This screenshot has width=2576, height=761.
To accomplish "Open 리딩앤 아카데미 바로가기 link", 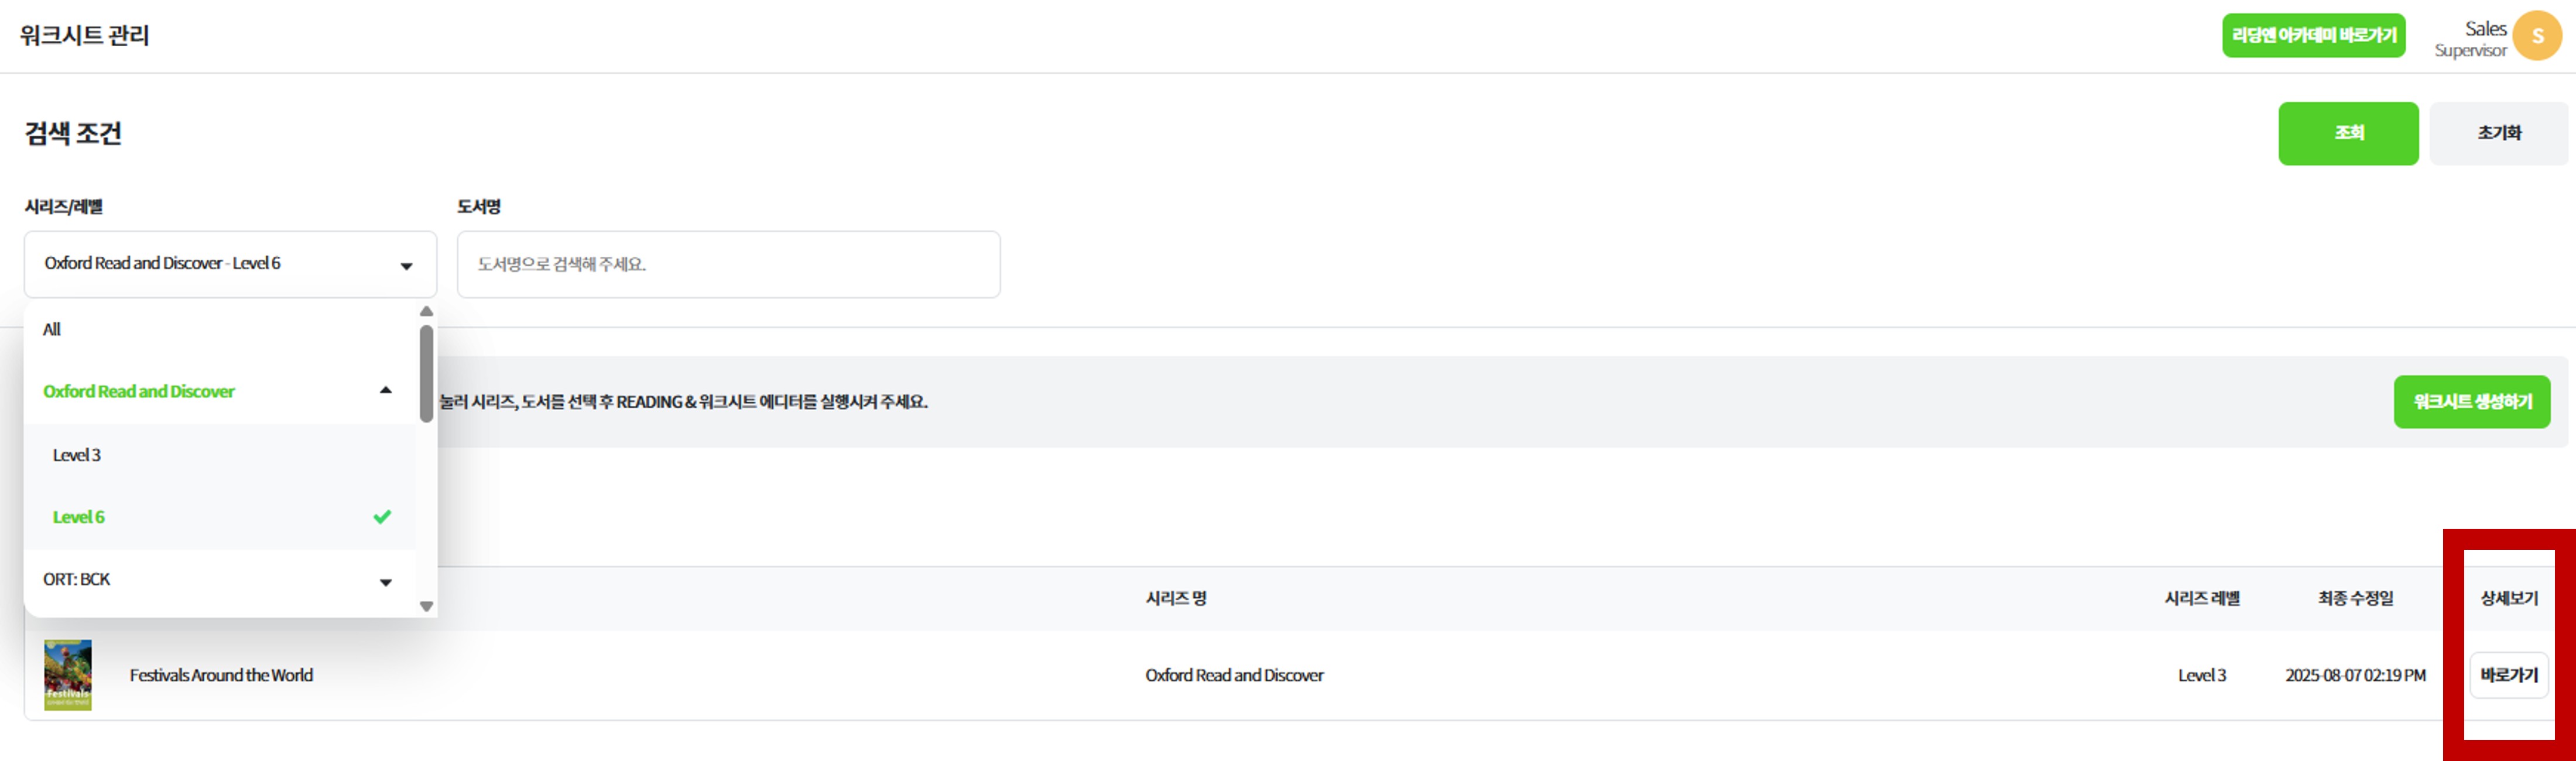I will (2313, 36).
